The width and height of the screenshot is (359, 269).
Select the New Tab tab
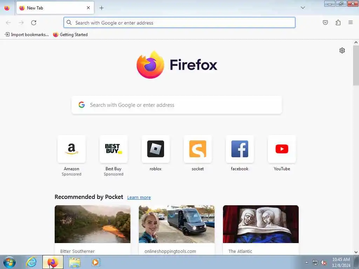pos(55,8)
